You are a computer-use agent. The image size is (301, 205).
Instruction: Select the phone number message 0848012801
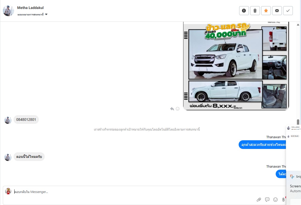click(26, 120)
